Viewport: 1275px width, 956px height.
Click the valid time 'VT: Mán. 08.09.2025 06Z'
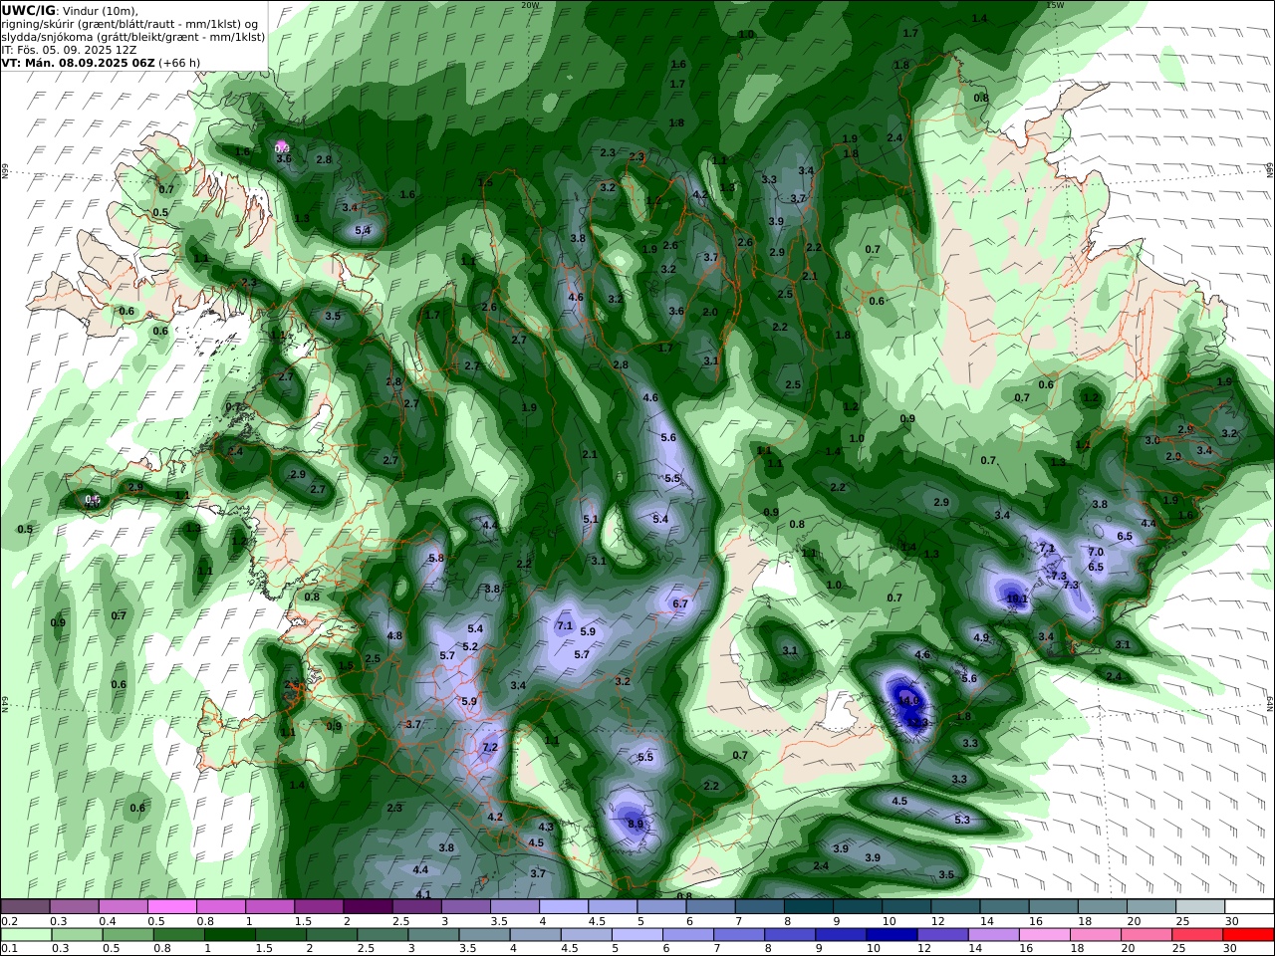[78, 63]
